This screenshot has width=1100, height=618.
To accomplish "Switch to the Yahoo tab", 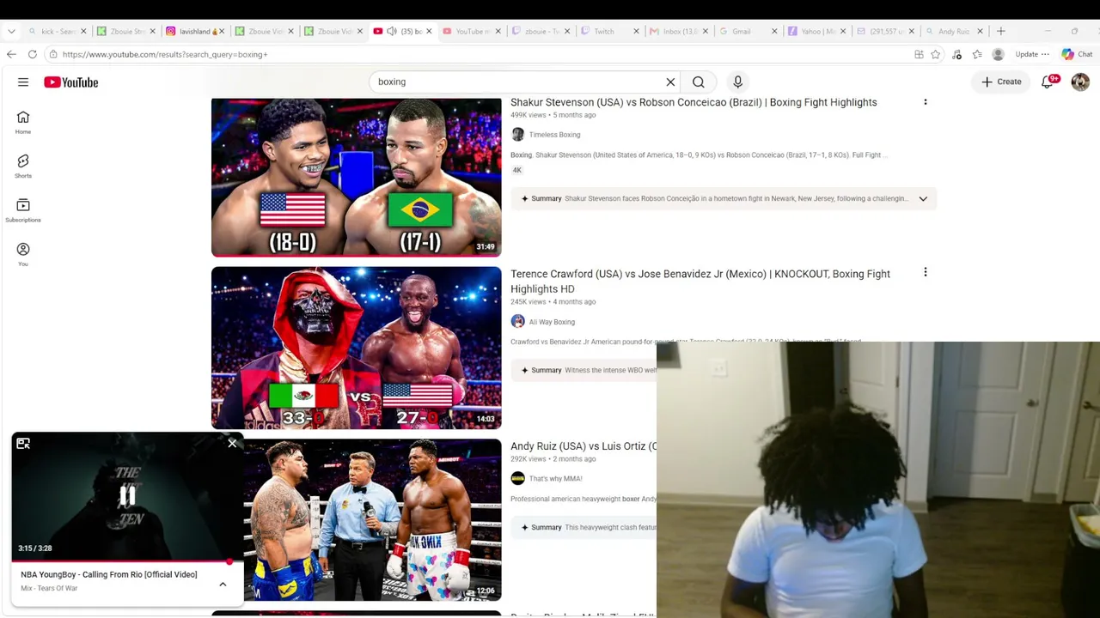I will coord(817,32).
